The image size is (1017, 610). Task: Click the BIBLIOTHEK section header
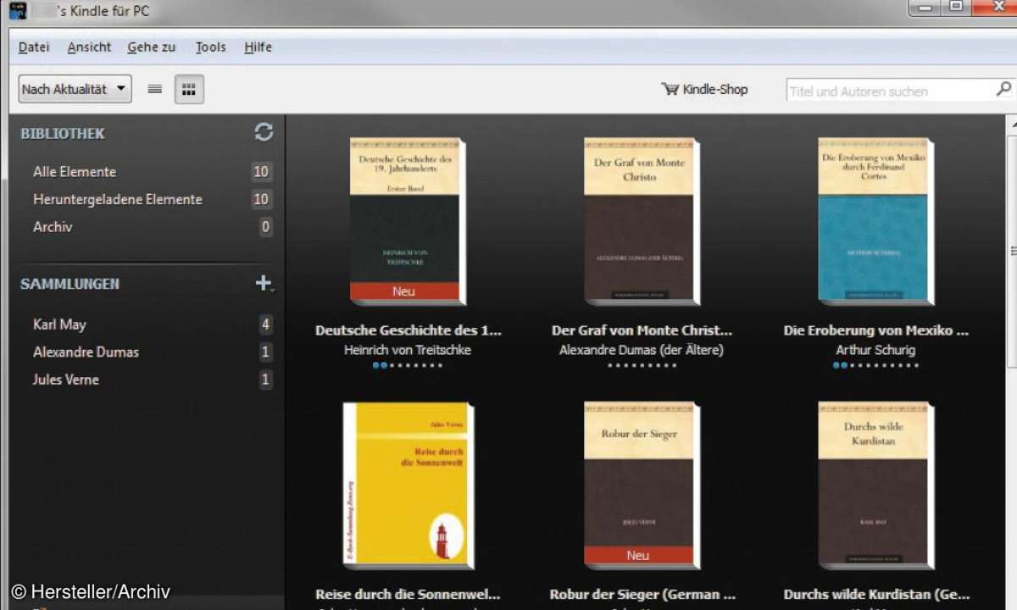(63, 134)
